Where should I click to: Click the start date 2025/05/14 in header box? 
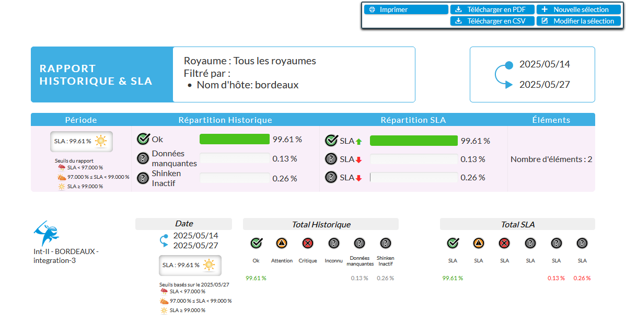point(544,64)
